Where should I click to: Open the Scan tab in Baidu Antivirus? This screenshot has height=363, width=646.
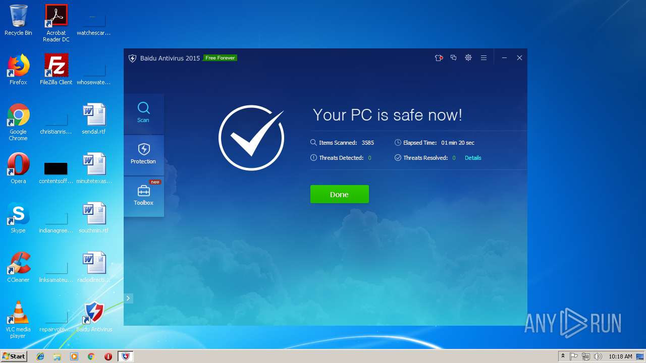[143, 114]
